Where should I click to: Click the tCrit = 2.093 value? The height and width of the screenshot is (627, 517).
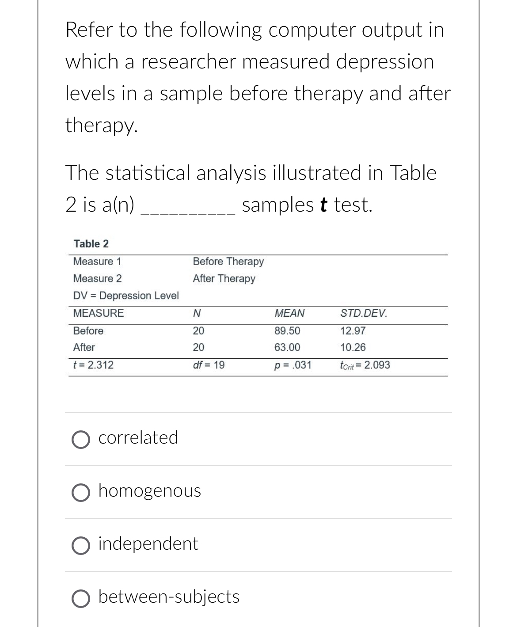pyautogui.click(x=365, y=365)
